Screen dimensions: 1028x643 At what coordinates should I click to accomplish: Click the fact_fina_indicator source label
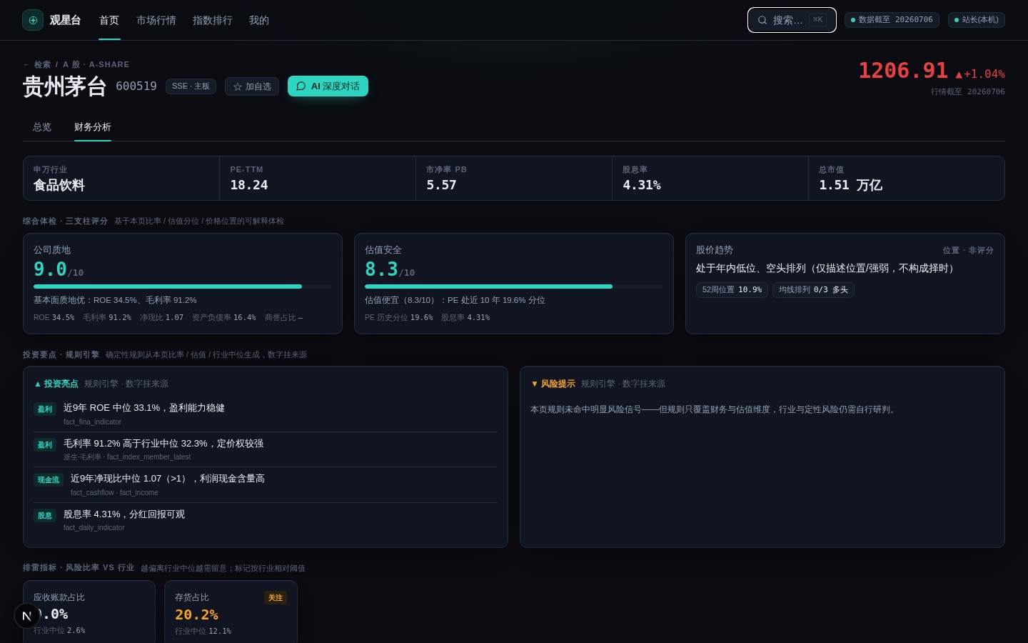tap(92, 422)
